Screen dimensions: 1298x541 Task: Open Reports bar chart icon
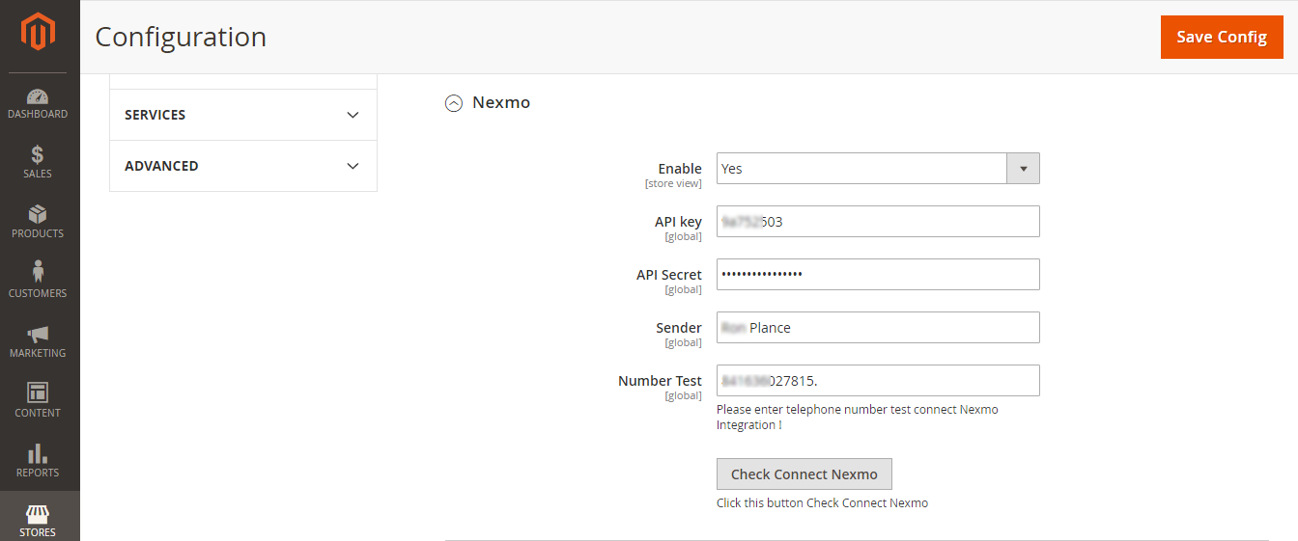click(38, 453)
